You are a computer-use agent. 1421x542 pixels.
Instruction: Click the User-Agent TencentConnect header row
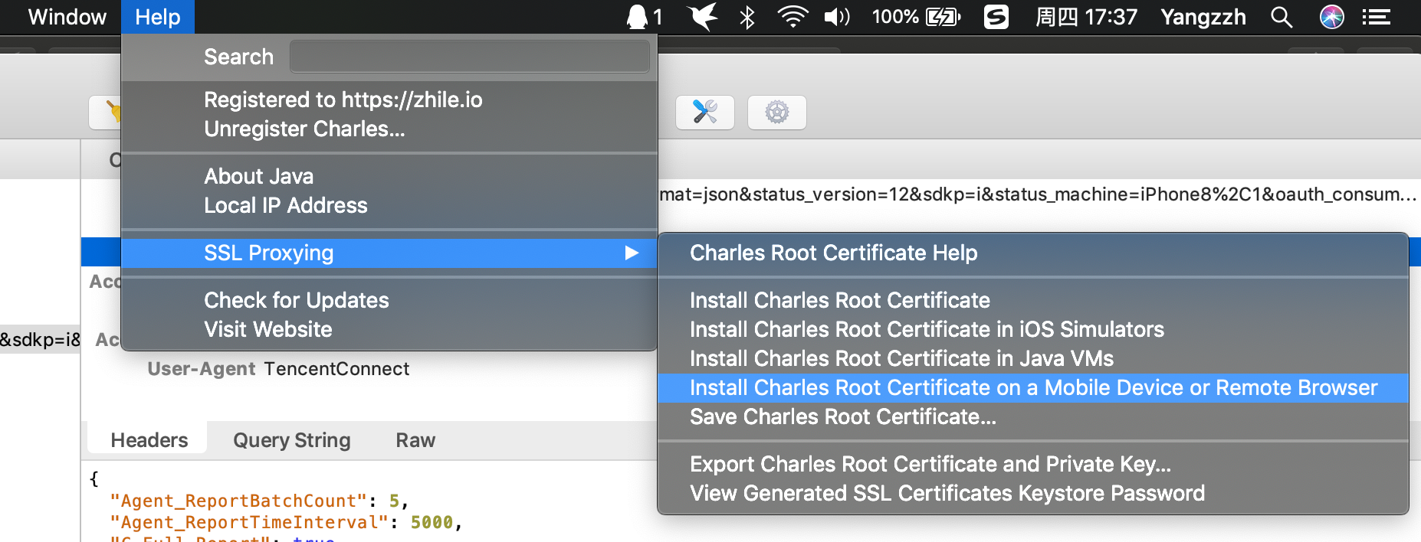[x=278, y=369]
